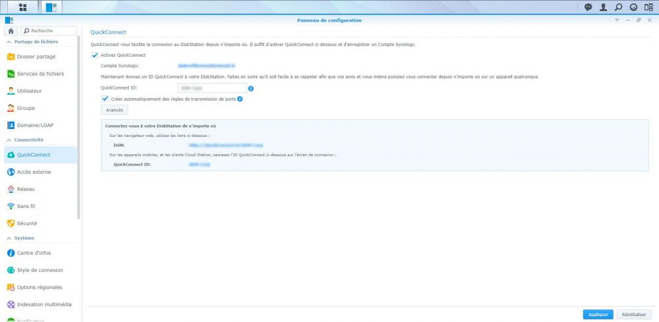
Task: Click the QuickConnect cloud icon
Action: coord(11,155)
